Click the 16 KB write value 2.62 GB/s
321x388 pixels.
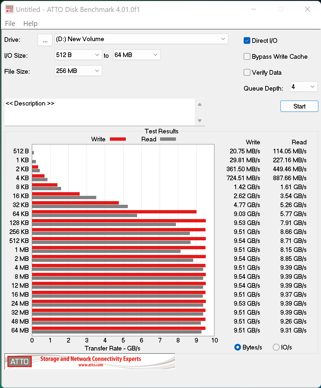pyautogui.click(x=247, y=196)
